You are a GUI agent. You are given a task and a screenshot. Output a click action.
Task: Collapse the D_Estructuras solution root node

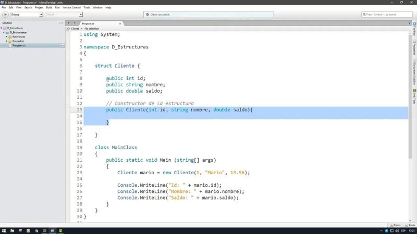pyautogui.click(x=2, y=28)
